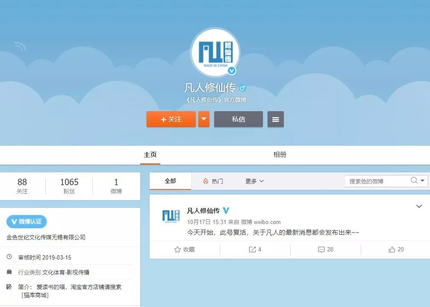Screen dimensions: 430x307
Task: Expand the post options chevron
Action: coord(419,207)
